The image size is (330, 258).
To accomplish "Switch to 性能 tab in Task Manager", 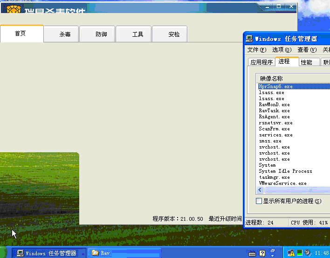I will pyautogui.click(x=309, y=62).
